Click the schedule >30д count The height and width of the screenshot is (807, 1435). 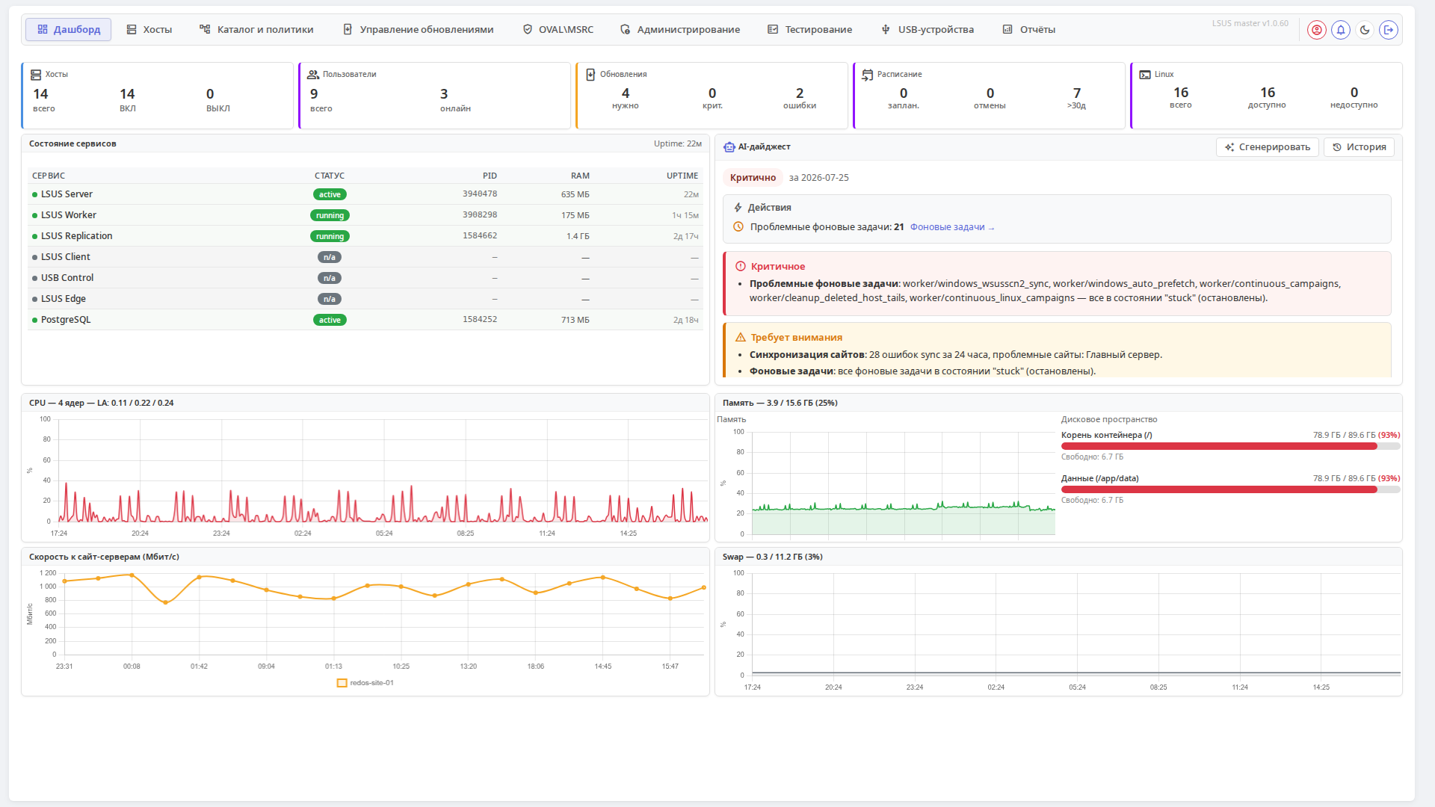pos(1076,99)
